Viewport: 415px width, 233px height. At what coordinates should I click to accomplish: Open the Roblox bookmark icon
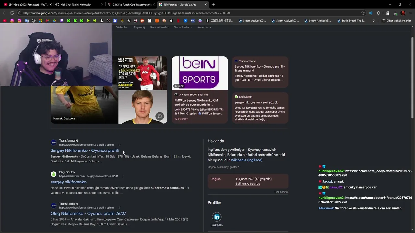tap(115, 21)
